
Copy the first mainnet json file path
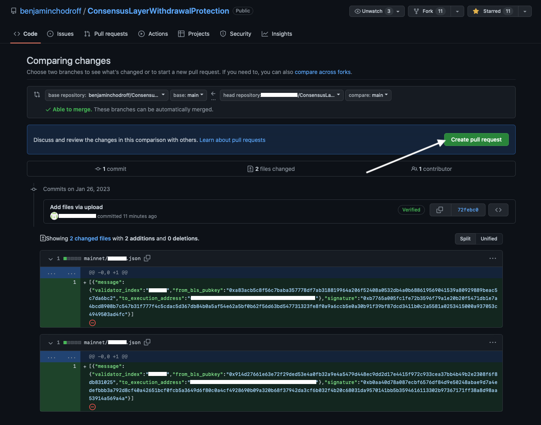tap(147, 258)
